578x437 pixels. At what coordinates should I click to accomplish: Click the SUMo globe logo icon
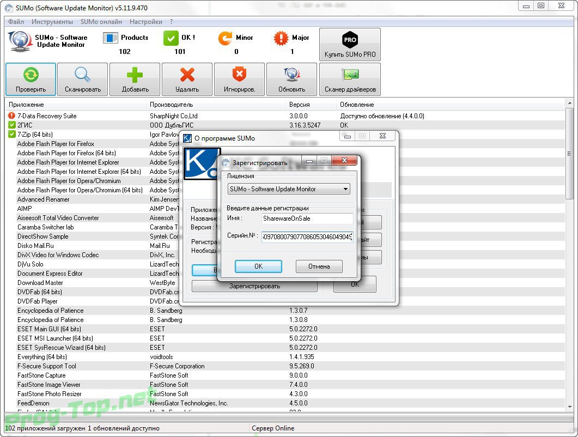pos(19,41)
